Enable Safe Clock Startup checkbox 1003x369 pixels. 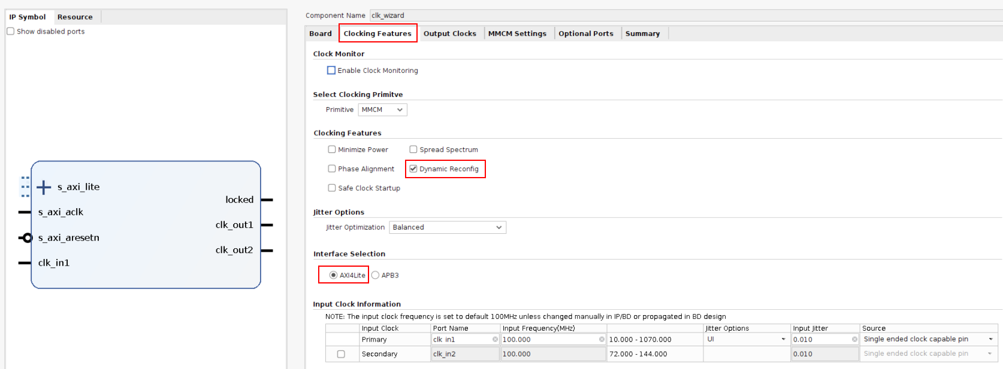click(x=332, y=188)
